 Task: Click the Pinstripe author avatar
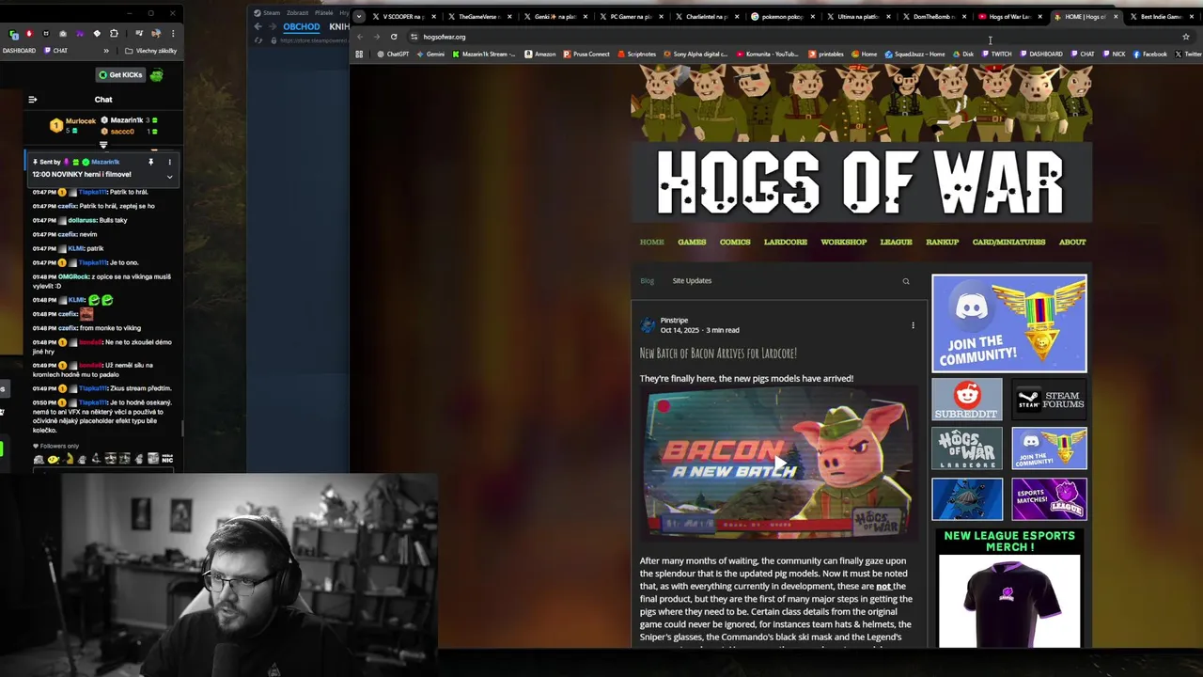[648, 325]
